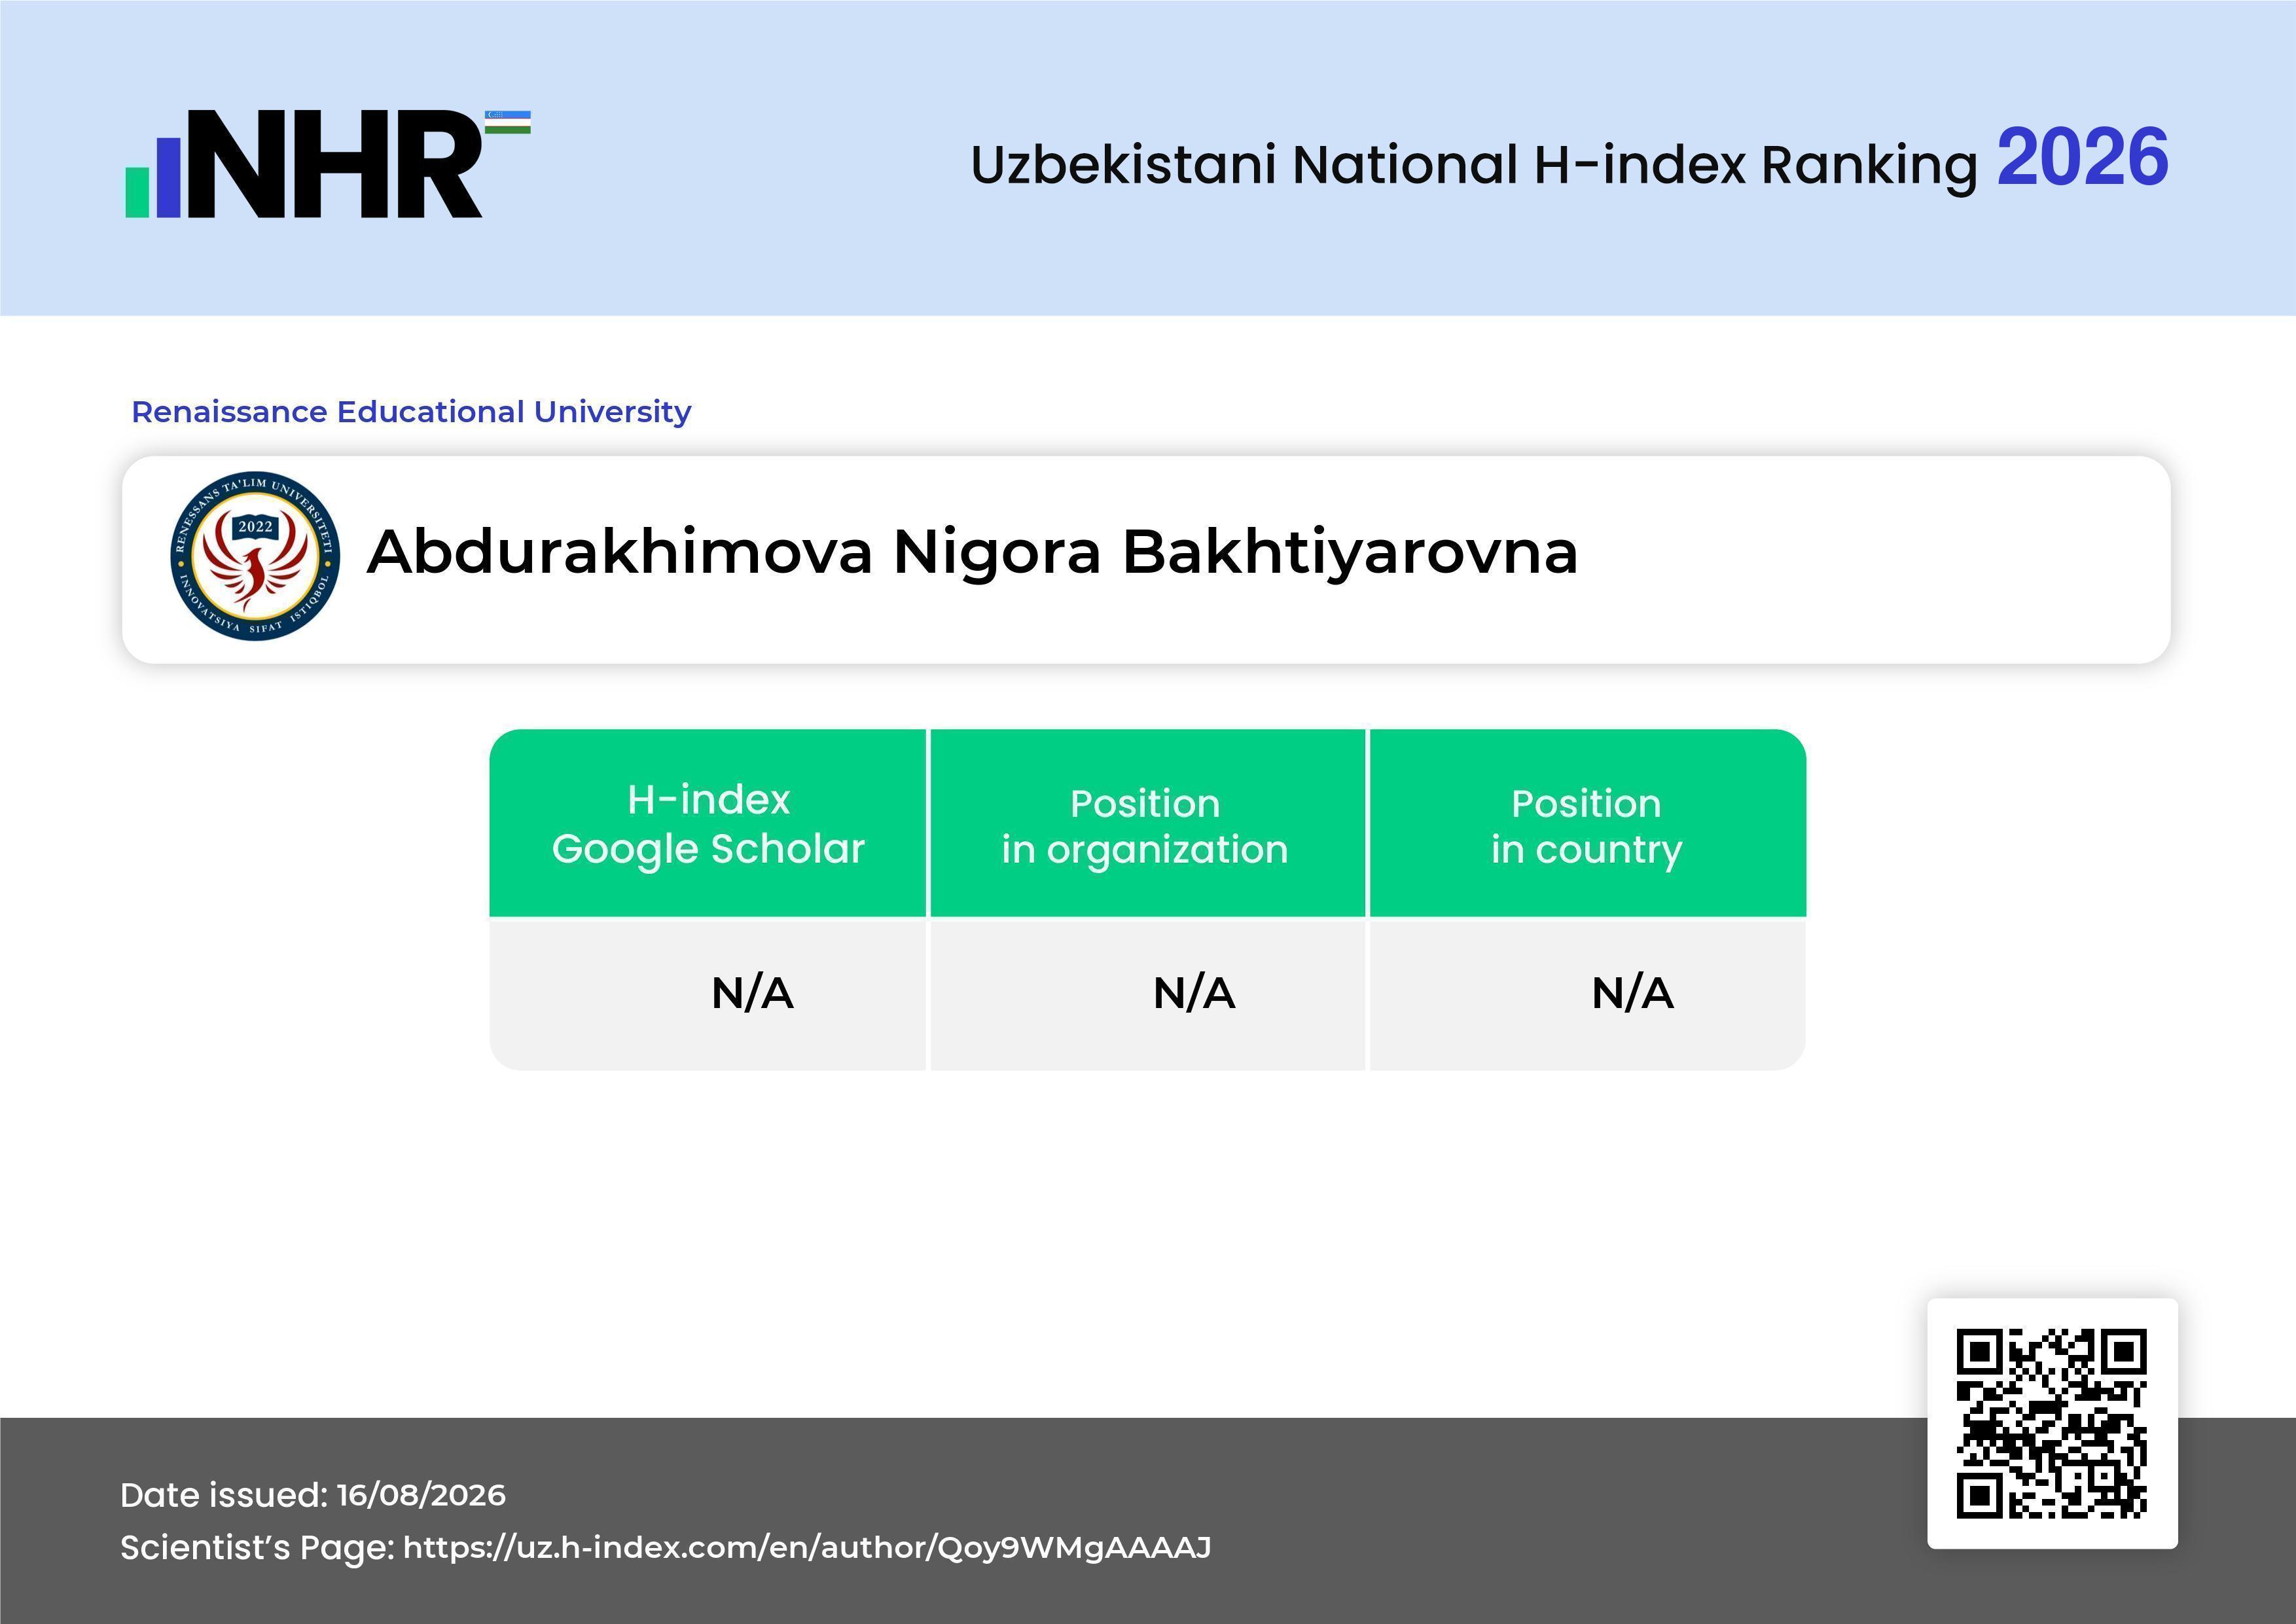Click the NHR logo
This screenshot has width=2296, height=1624.
(x=327, y=163)
